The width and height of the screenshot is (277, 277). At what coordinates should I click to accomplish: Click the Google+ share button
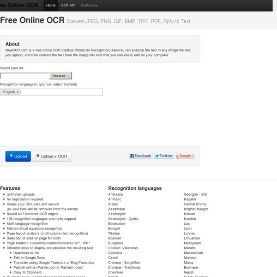pyautogui.click(x=185, y=156)
